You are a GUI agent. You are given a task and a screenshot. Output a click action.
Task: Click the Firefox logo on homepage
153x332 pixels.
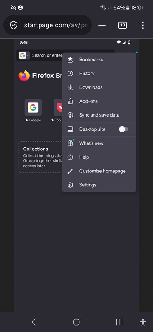pyautogui.click(x=24, y=76)
